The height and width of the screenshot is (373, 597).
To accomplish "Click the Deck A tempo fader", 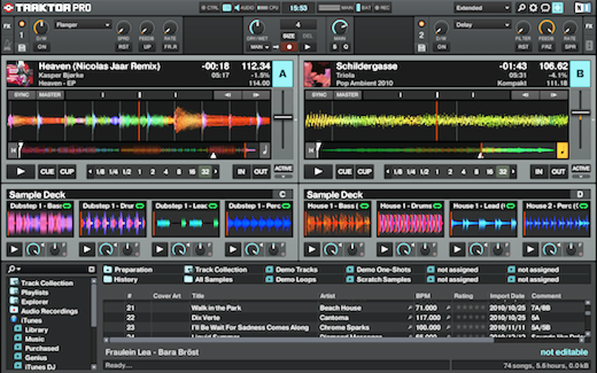I will (x=283, y=117).
